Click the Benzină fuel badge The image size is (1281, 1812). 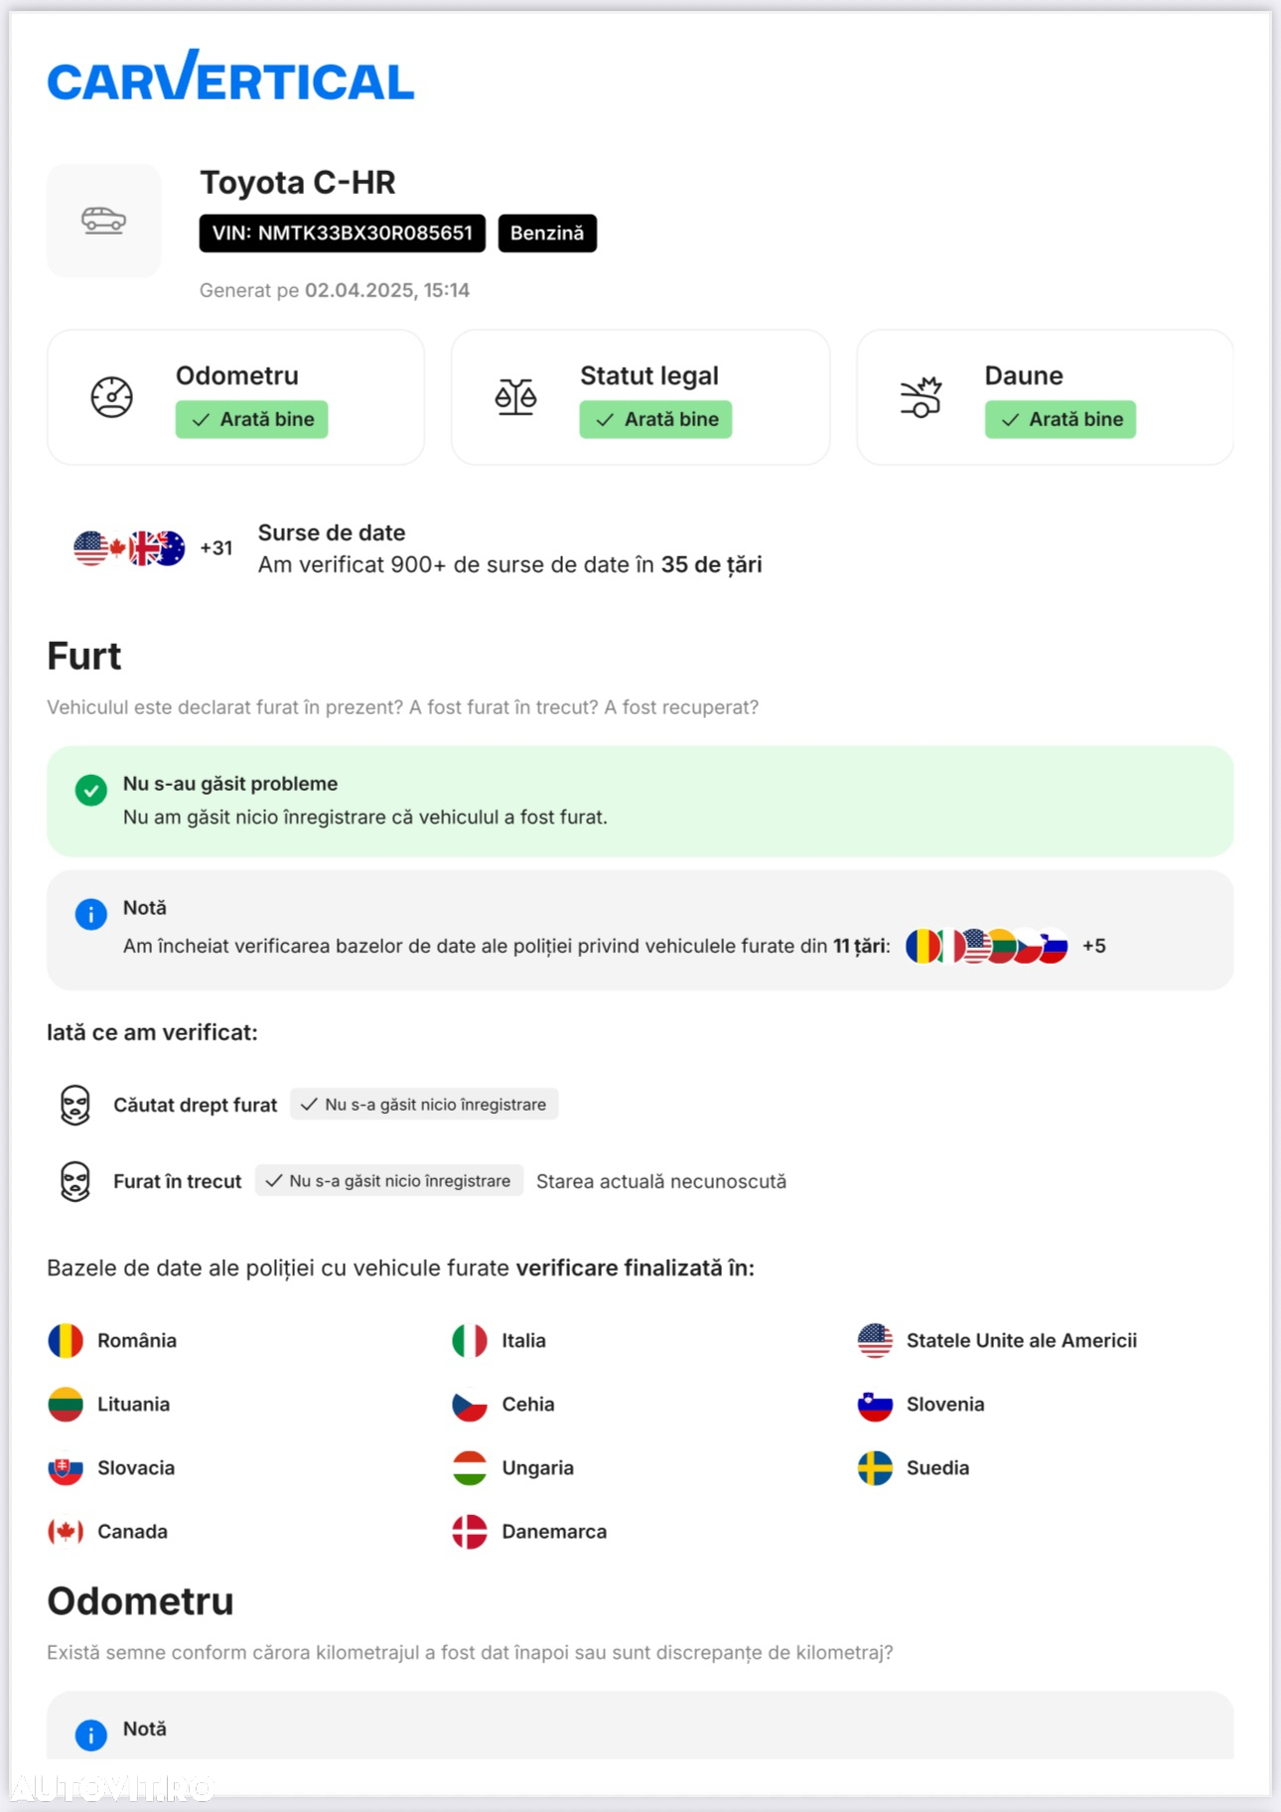tap(547, 233)
